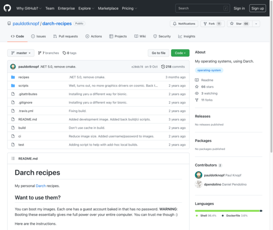Switch to the Wiki tab
The height and width of the screenshot is (230, 273).
coord(140,36)
